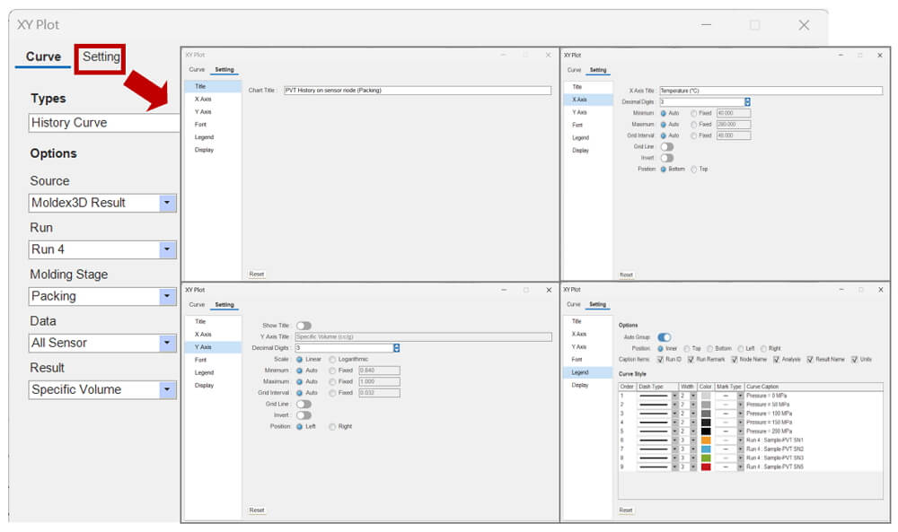898x532 pixels.
Task: Click Reset below the Curve Style table
Action: coord(626,510)
